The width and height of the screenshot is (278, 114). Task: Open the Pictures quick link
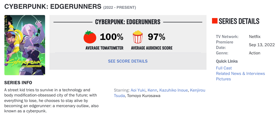click(x=223, y=79)
